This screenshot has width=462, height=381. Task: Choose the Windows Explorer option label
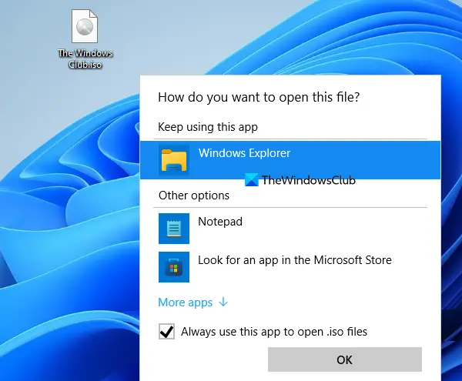244,153
